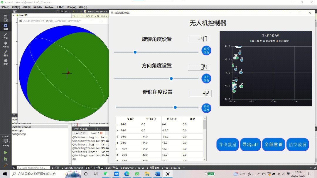Open Projects mode with wrench icon
Image resolution: width=317 pixels, height=178 pixels.
6,53
